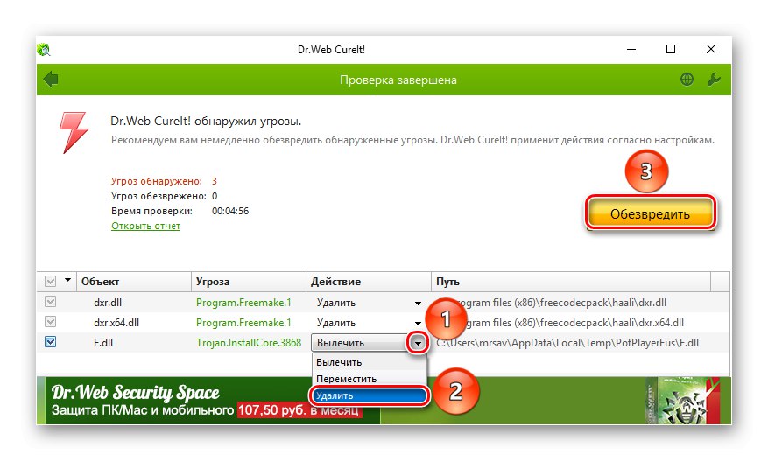768x461 pixels.
Task: Click the Обезвредить button
Action: pyautogui.click(x=650, y=213)
